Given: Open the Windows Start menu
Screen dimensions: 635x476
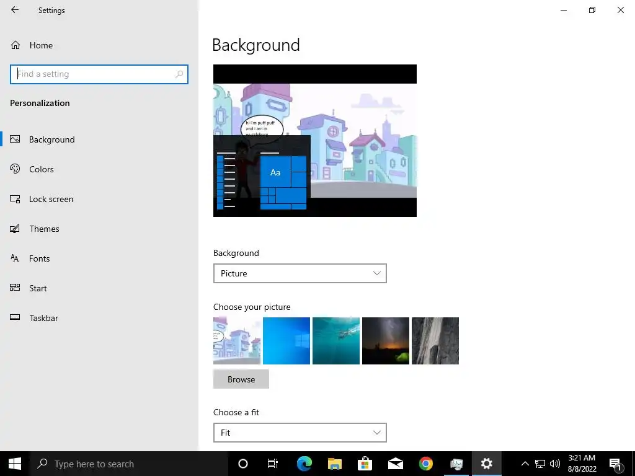Looking at the screenshot, I should (x=15, y=464).
